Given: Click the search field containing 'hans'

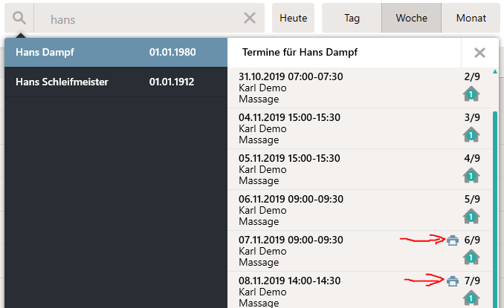Looking at the screenshot, I should (138, 19).
